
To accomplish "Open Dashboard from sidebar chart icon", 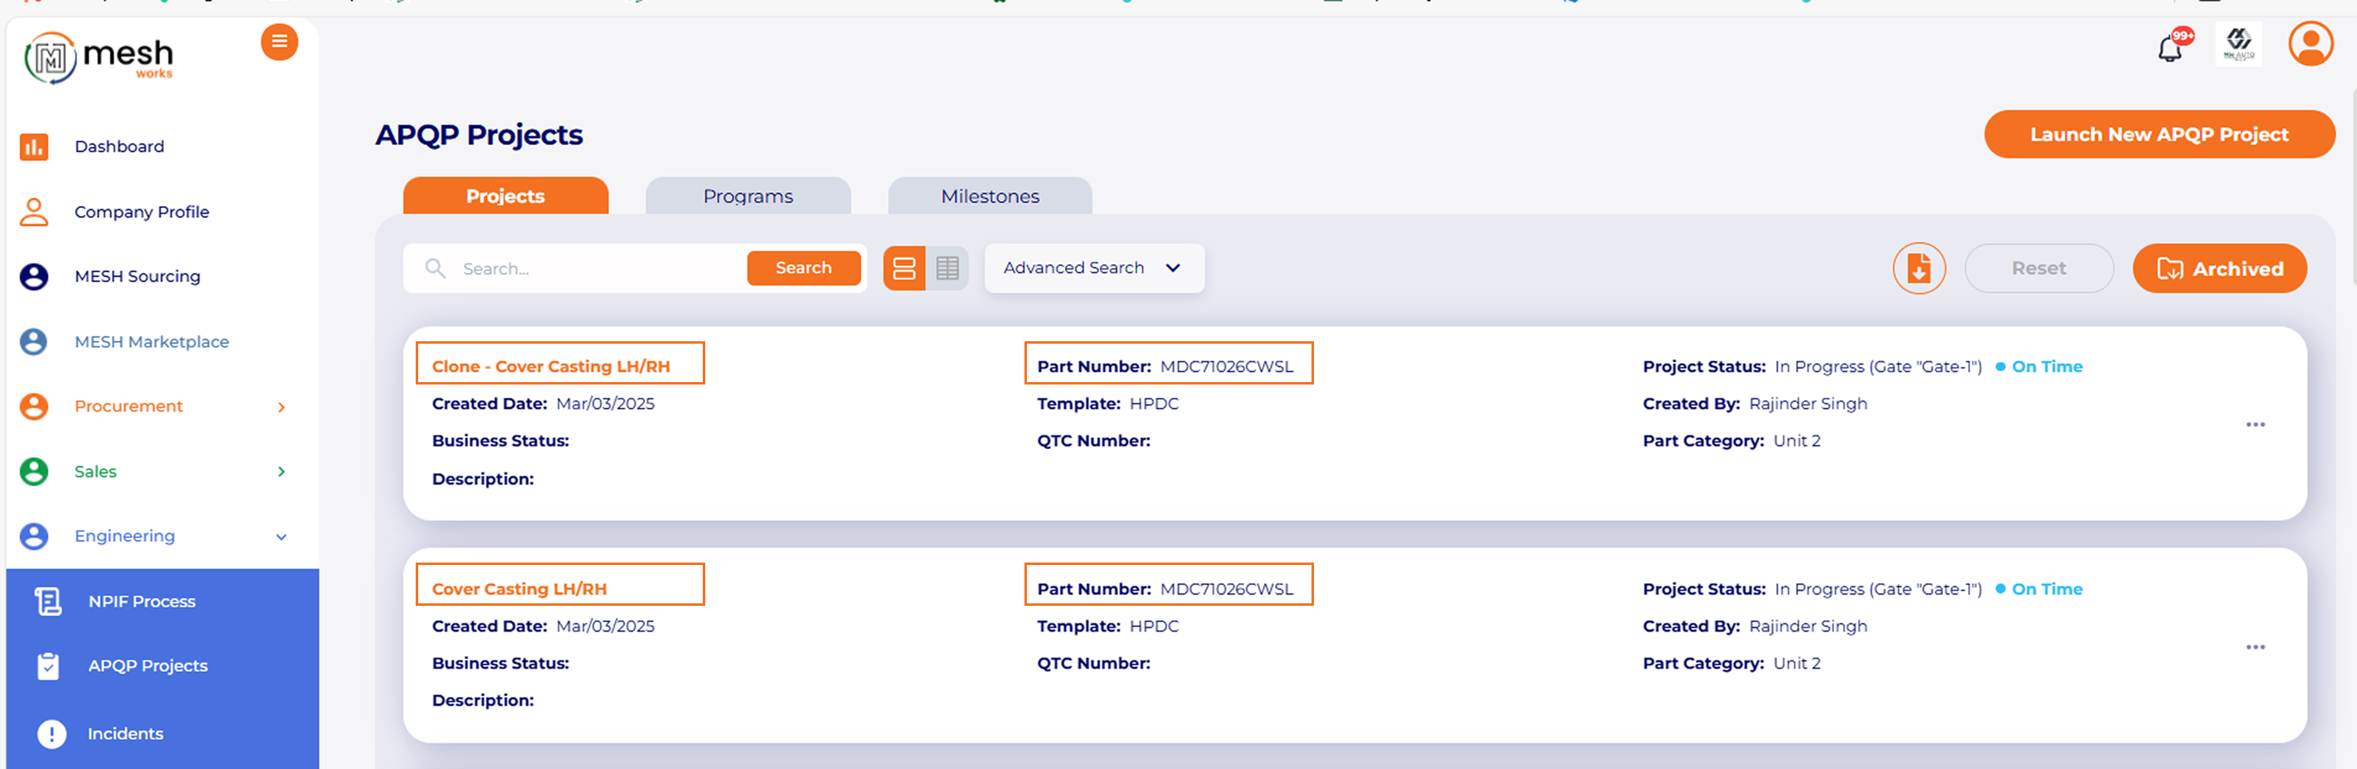I will pos(35,147).
